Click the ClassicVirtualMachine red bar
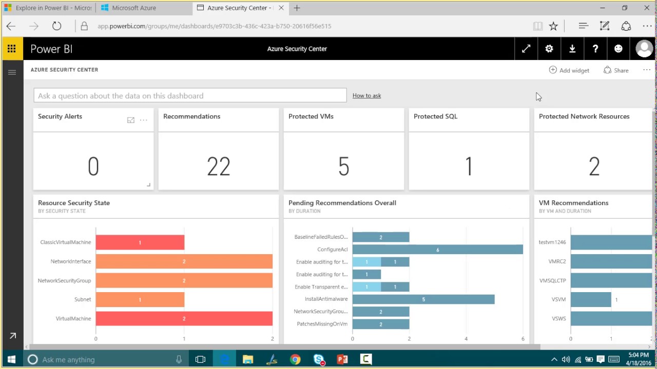This screenshot has width=657, height=369. click(x=140, y=242)
